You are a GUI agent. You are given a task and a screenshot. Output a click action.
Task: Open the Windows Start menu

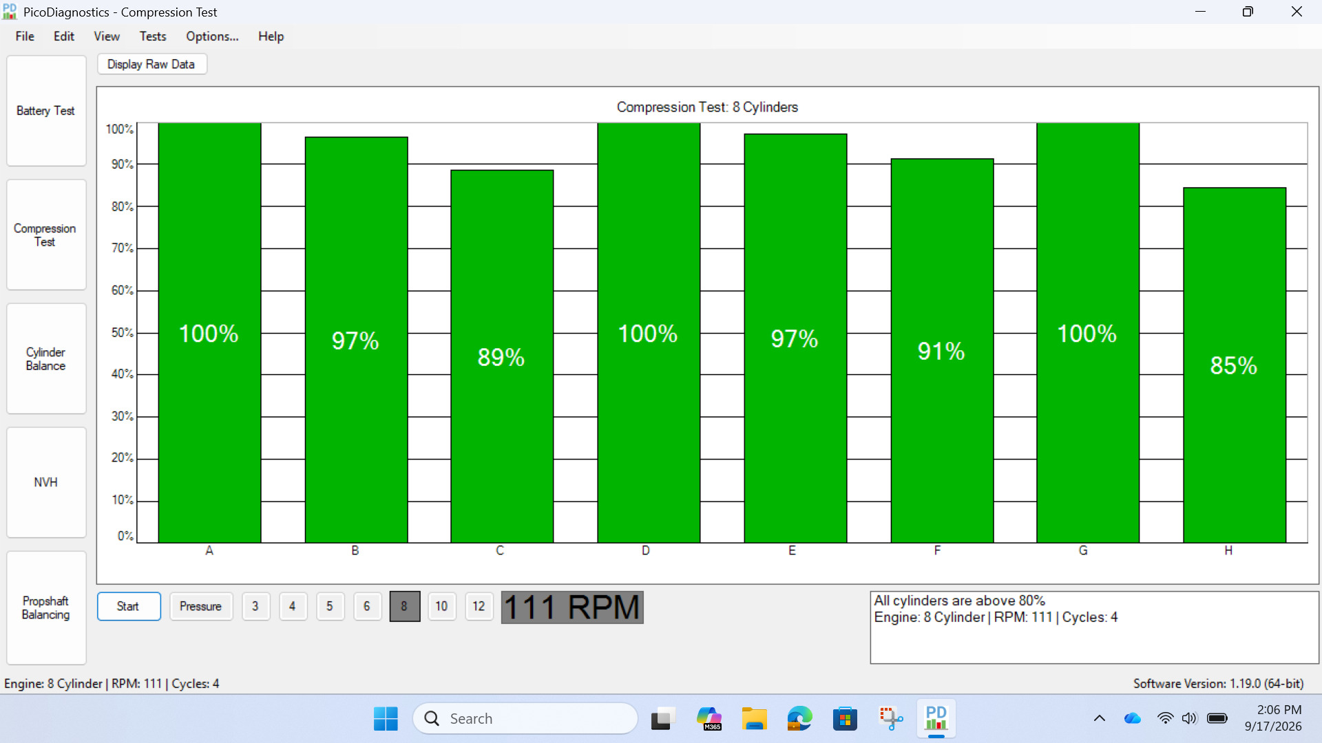tap(386, 719)
